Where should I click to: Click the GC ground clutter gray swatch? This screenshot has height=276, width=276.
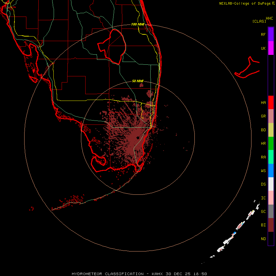(x=271, y=211)
